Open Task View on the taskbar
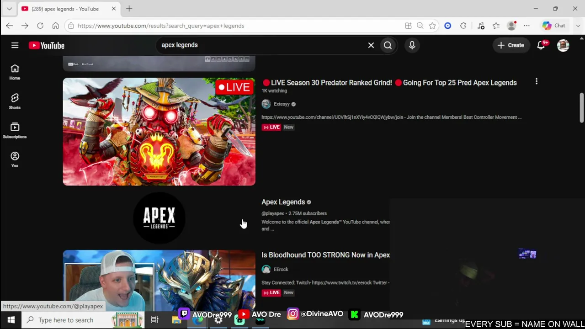This screenshot has width=585, height=329. pyautogui.click(x=154, y=320)
